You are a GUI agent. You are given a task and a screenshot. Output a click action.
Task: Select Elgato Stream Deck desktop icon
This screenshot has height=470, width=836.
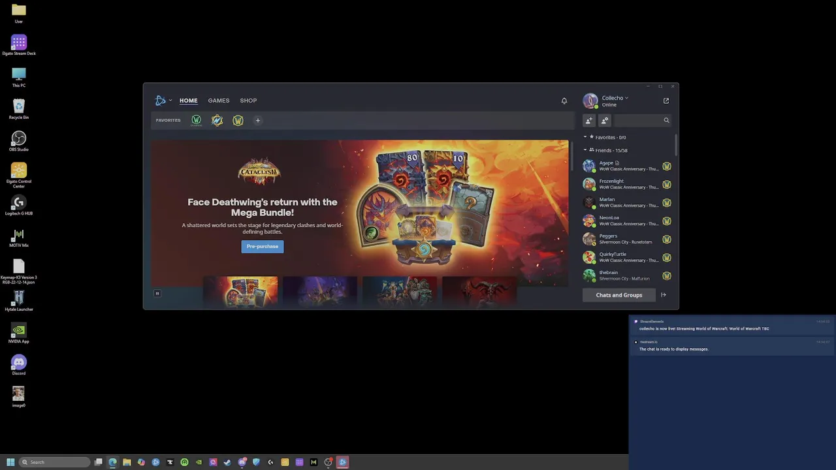pos(19,45)
